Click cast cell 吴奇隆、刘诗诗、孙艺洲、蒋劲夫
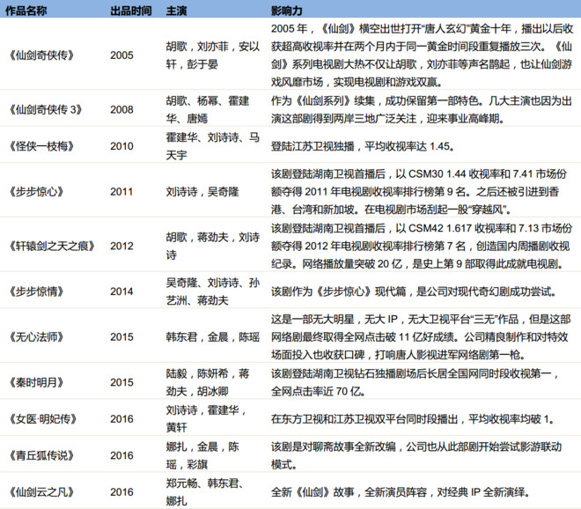 point(213,291)
